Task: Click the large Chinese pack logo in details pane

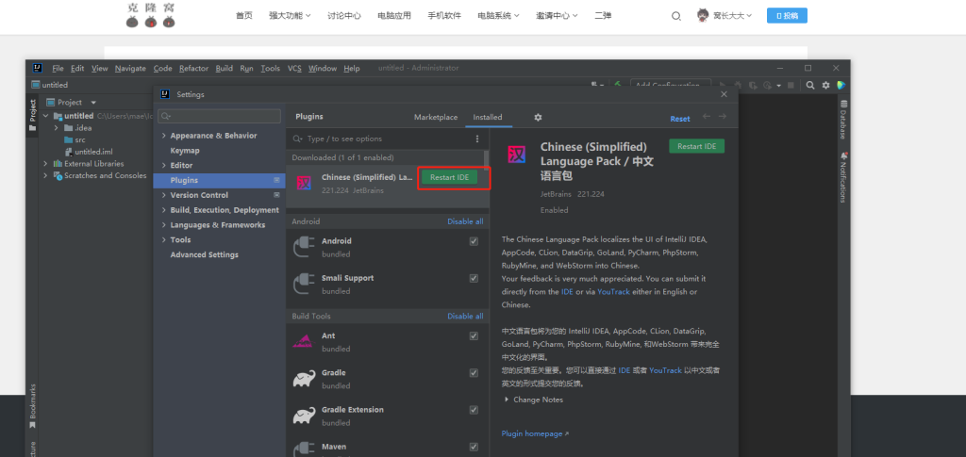Action: click(517, 155)
